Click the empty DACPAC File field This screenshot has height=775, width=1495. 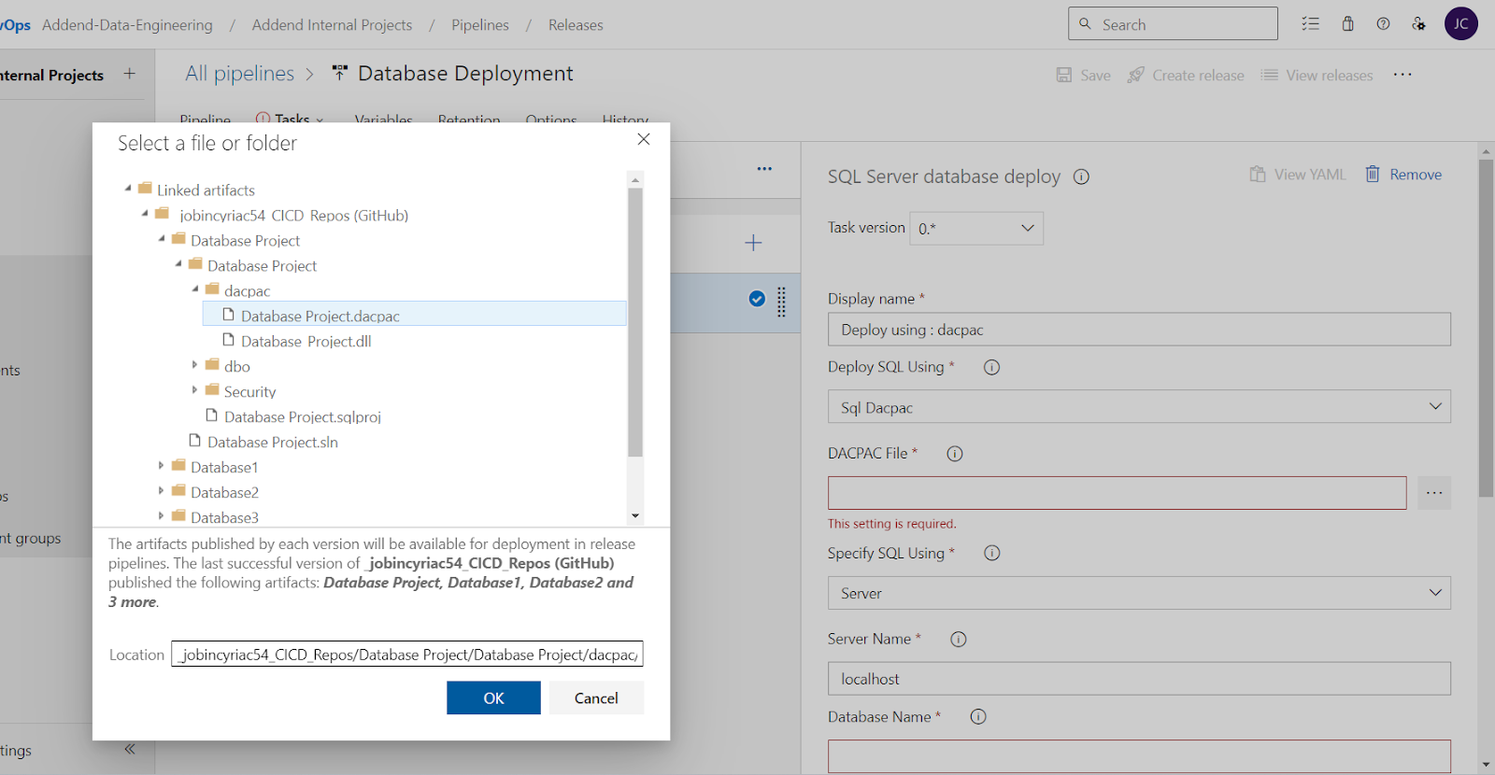(1117, 493)
